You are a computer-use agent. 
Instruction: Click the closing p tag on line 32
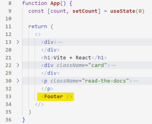coord(47,89)
